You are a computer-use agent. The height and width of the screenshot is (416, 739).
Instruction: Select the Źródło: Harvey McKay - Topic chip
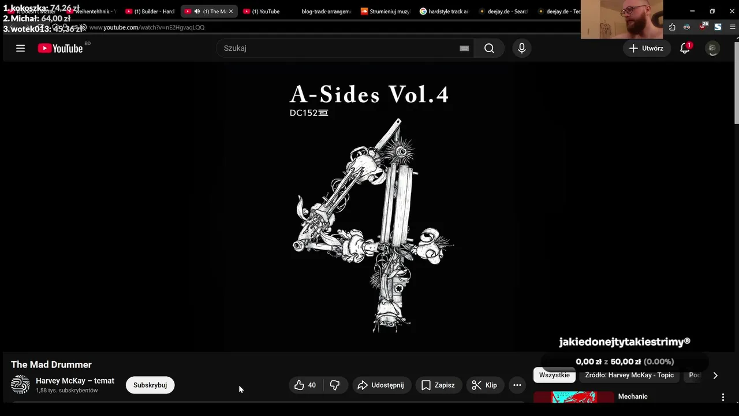point(629,375)
